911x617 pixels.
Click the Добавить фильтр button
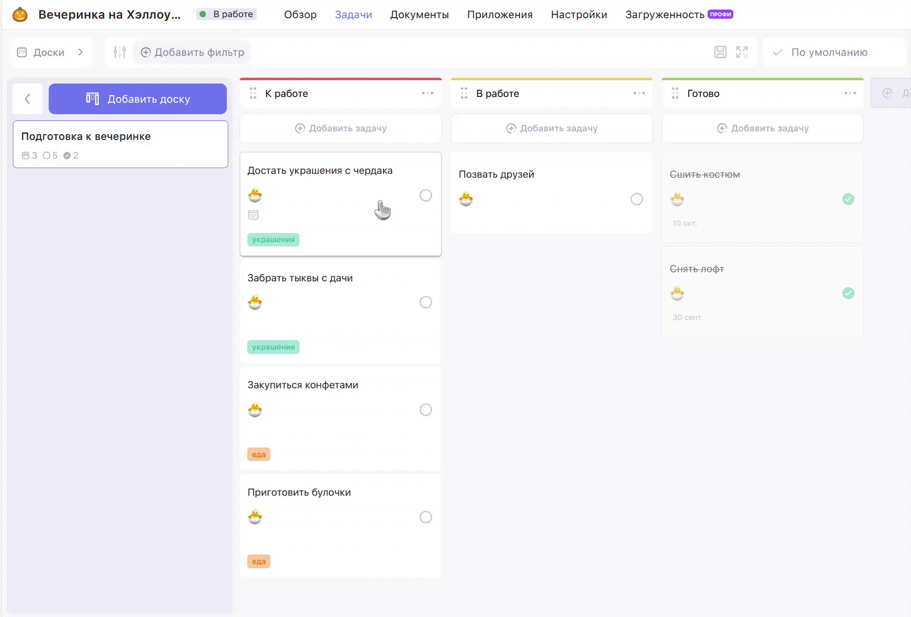click(x=192, y=52)
